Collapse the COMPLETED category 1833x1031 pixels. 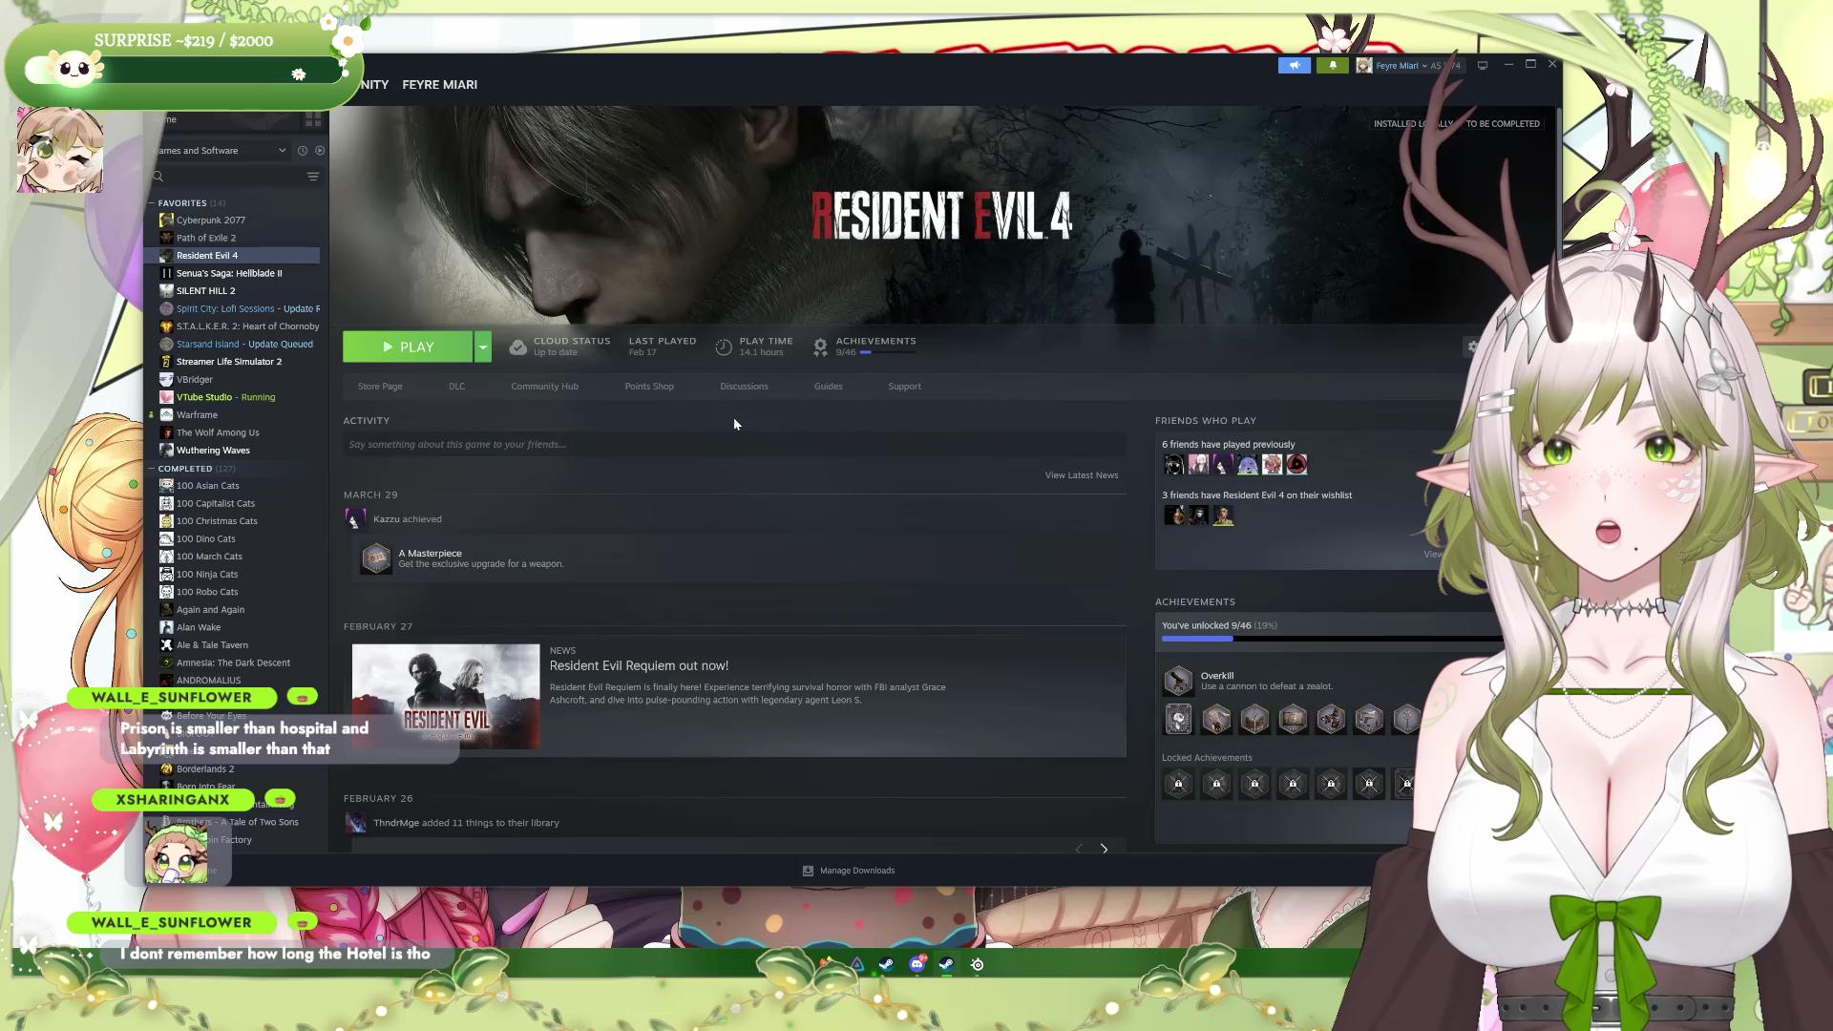pyautogui.click(x=151, y=469)
